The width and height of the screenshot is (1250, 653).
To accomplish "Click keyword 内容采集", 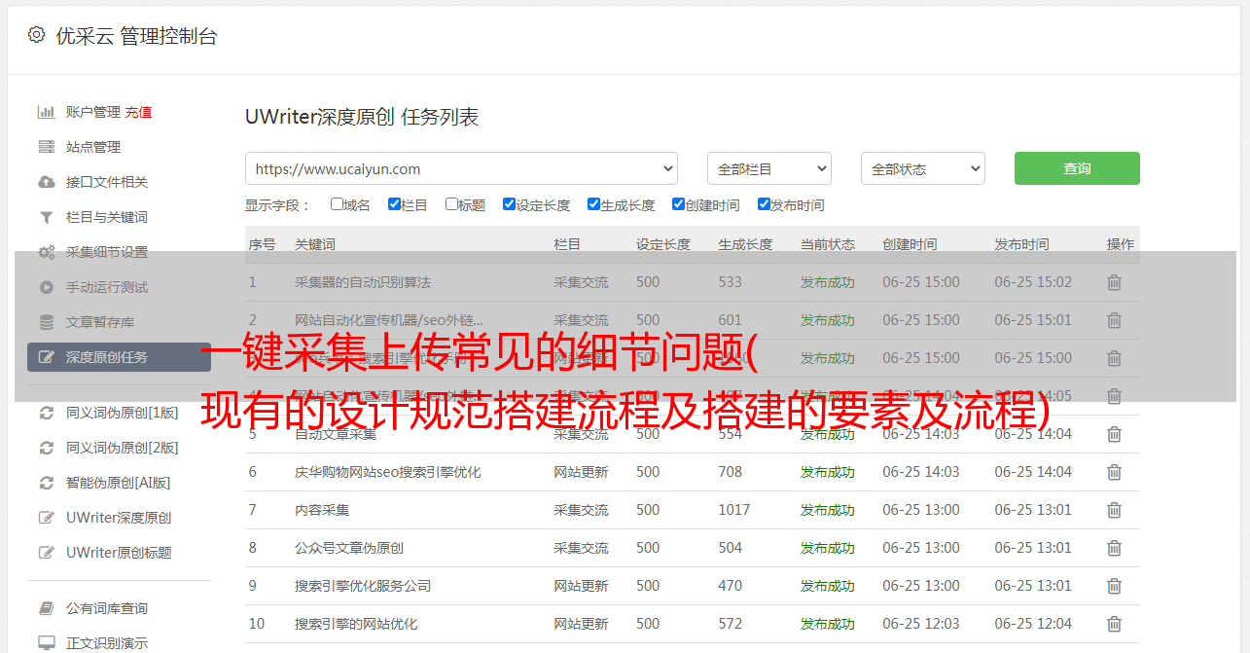I will [322, 510].
